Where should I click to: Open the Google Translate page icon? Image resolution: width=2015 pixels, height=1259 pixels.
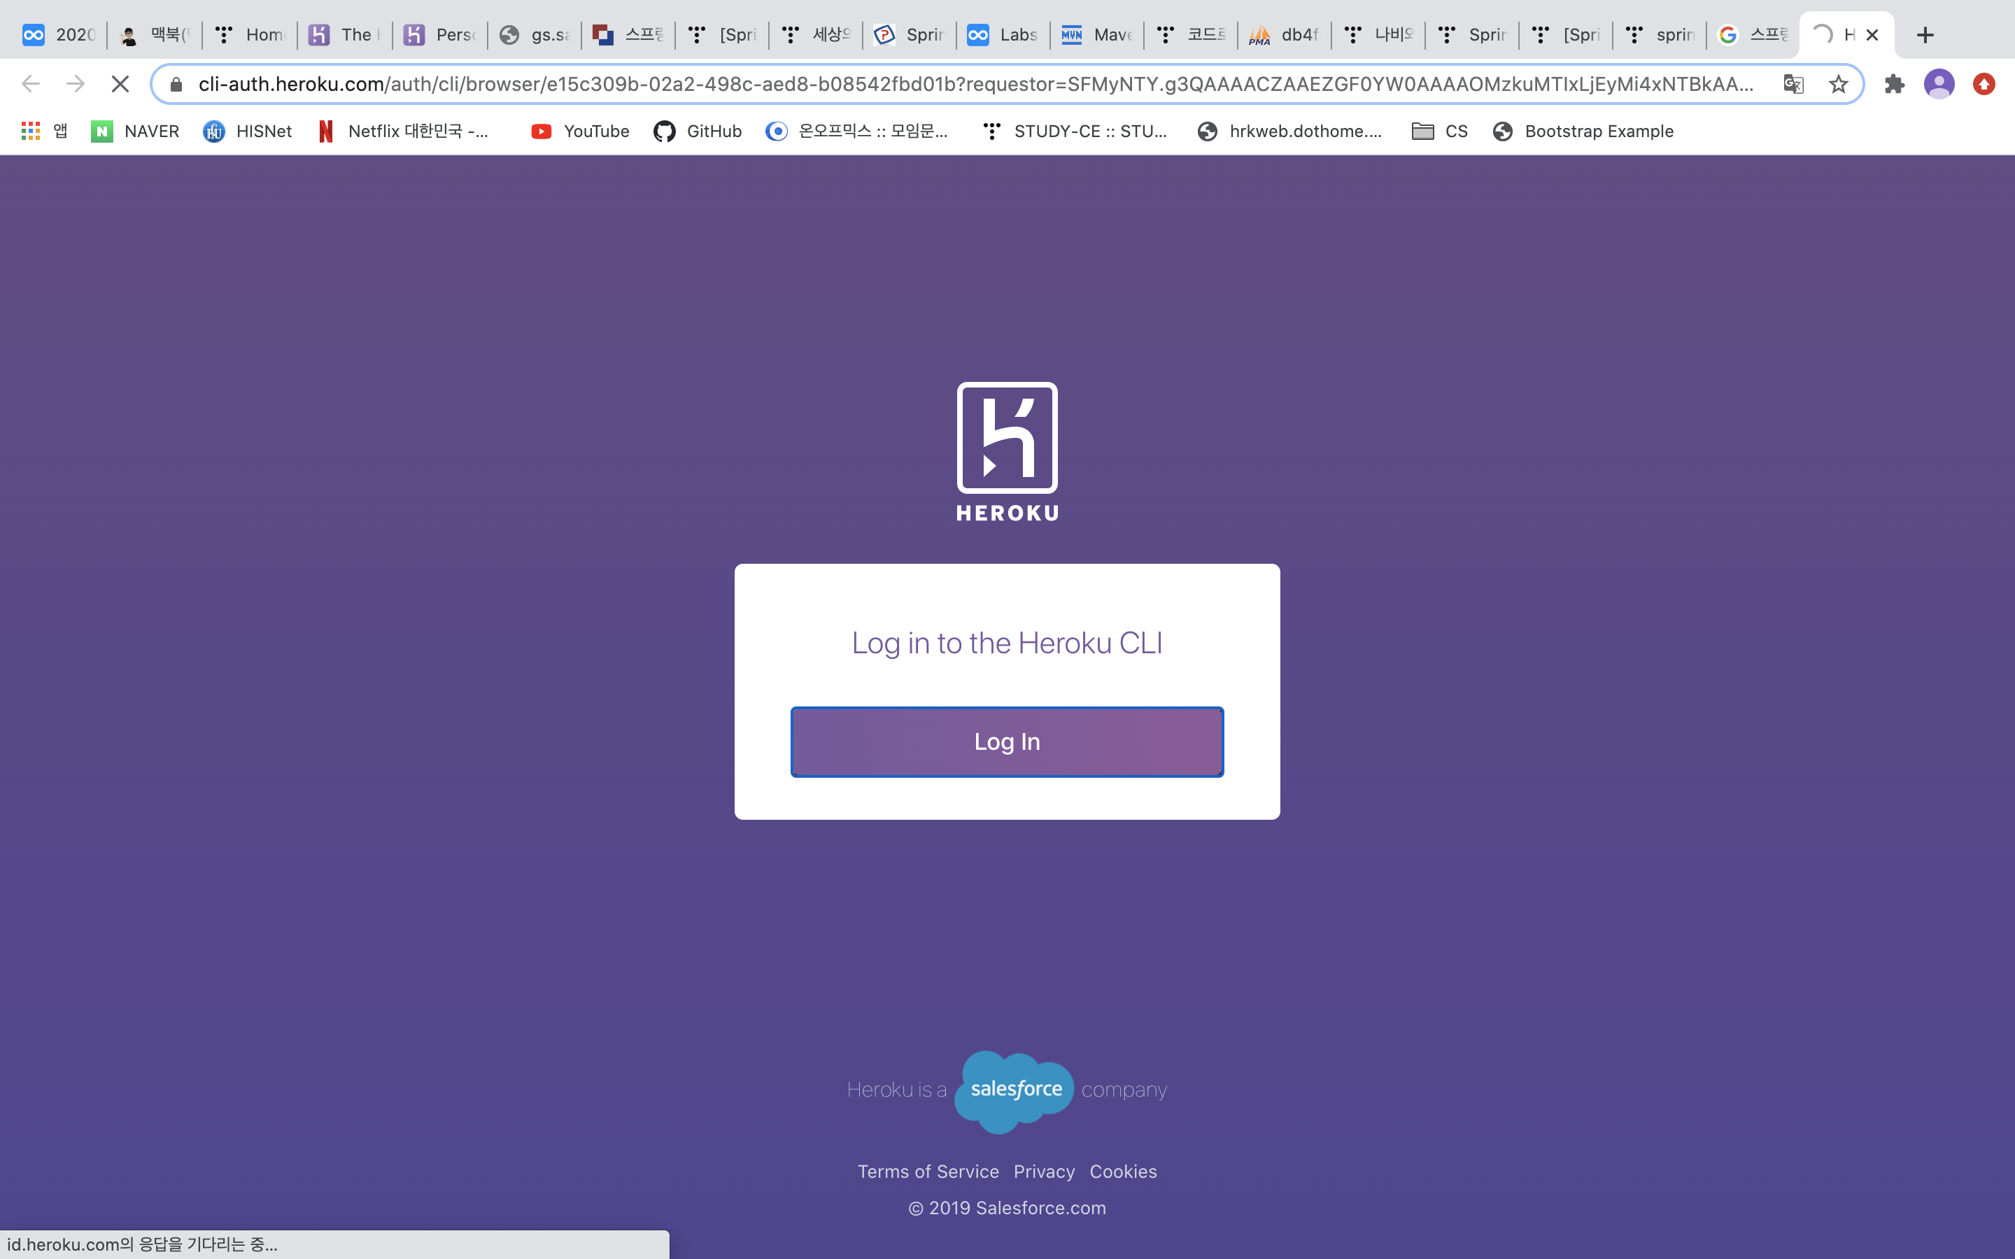coord(1793,84)
